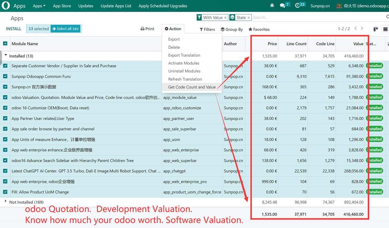This screenshot has height=228, width=389.
Task: Open optional columns settings icon
Action: point(387,44)
